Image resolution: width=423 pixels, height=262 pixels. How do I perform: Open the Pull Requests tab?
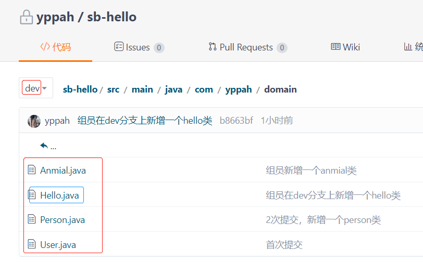tap(247, 47)
